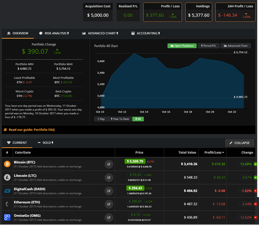
Task: Click the Acquisition Cost card
Action: (x=98, y=12)
